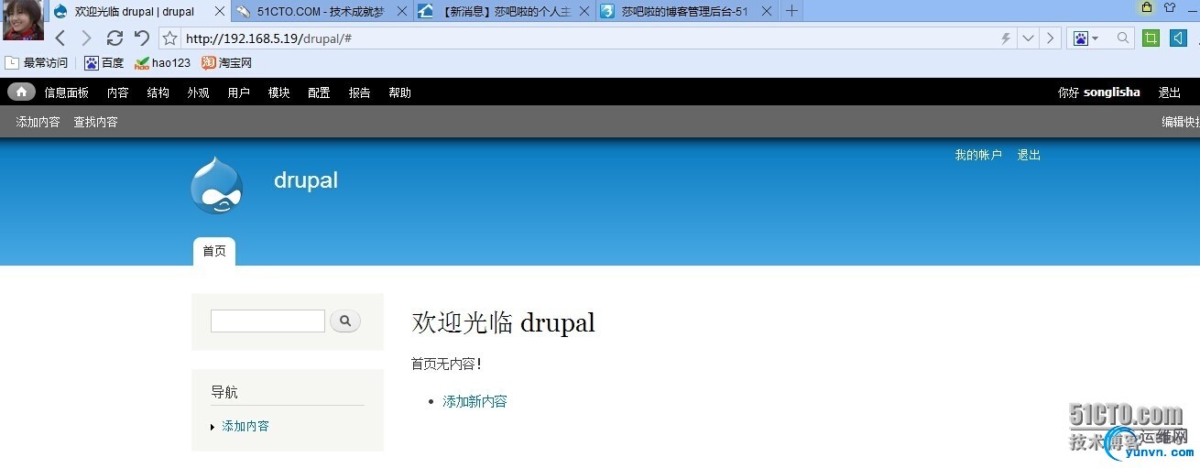The width and height of the screenshot is (1200, 468).
Task: Click the Drupal admin home icon
Action: (x=22, y=92)
